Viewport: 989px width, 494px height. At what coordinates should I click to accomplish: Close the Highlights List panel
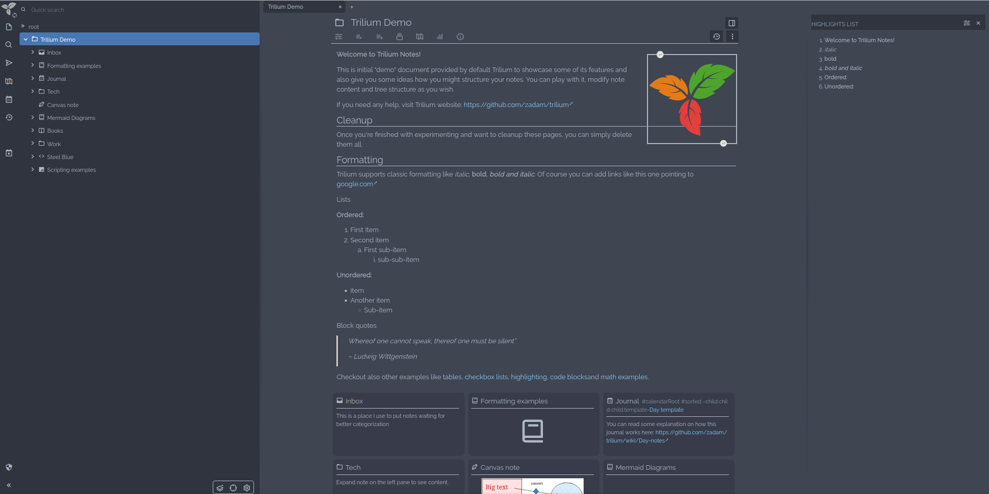[x=978, y=23]
